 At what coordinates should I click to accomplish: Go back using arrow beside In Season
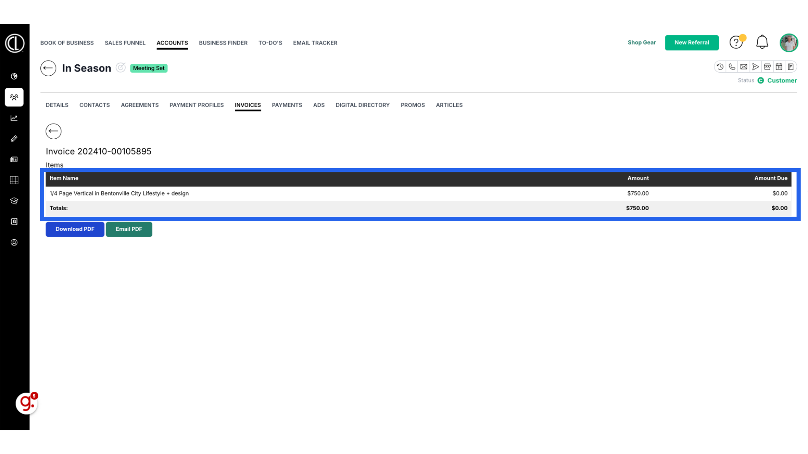pyautogui.click(x=48, y=68)
